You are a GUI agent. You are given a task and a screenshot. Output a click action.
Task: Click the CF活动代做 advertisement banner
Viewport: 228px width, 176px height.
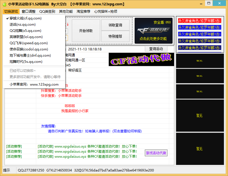click(x=141, y=59)
